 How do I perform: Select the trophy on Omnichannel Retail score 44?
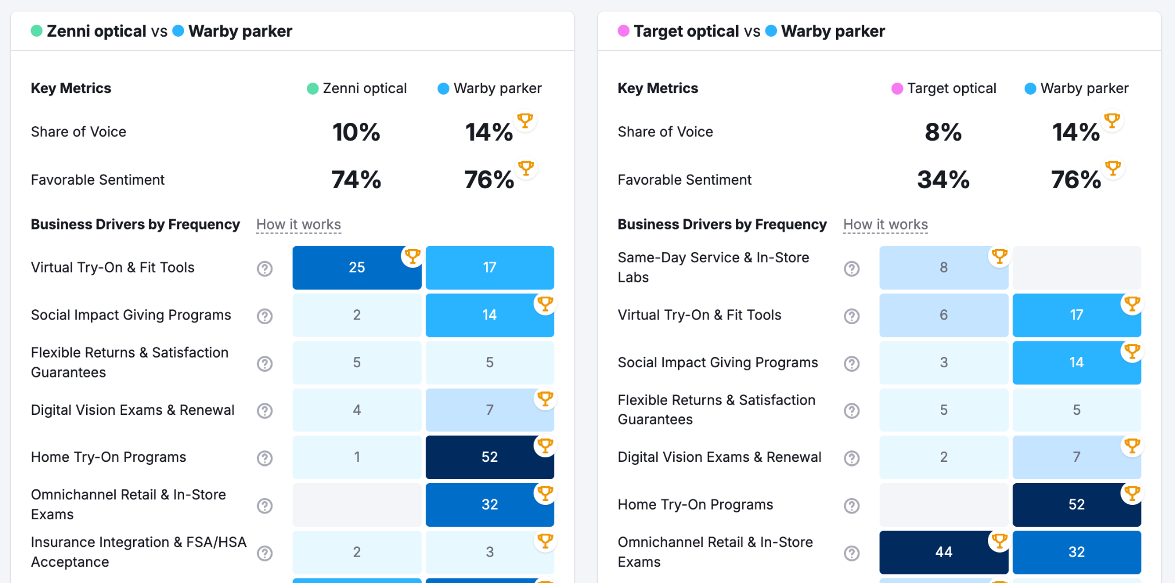click(x=999, y=540)
